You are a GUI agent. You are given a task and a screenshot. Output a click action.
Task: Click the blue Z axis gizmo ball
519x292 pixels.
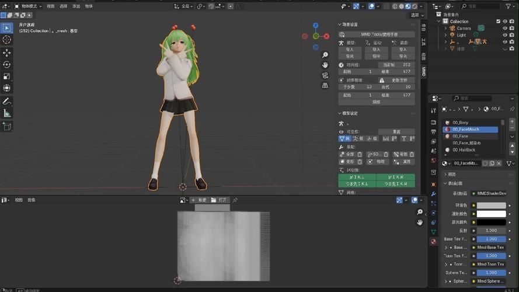coord(315,26)
